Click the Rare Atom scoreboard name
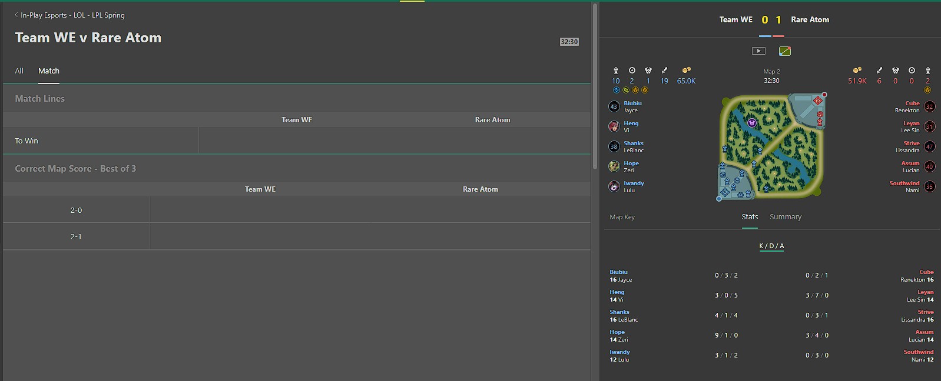 [810, 19]
